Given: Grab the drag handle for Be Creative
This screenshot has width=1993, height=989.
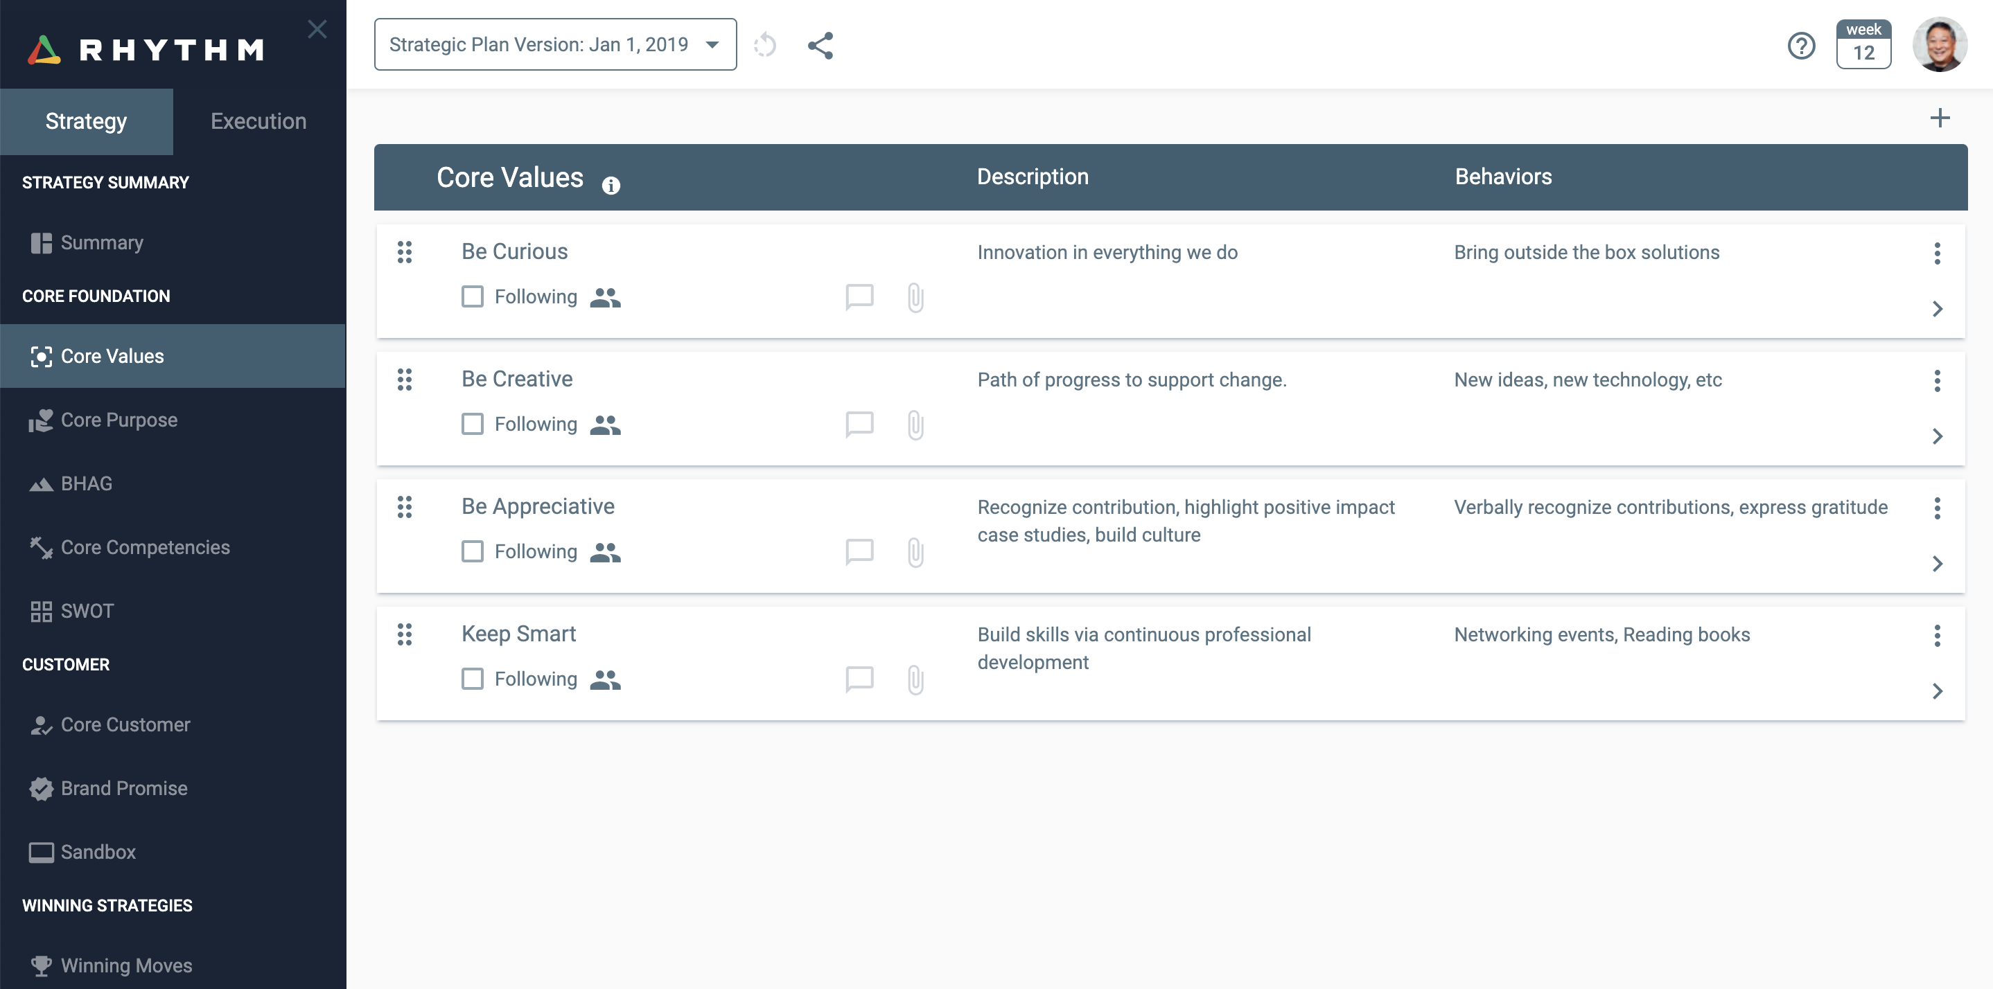Looking at the screenshot, I should pyautogui.click(x=405, y=380).
